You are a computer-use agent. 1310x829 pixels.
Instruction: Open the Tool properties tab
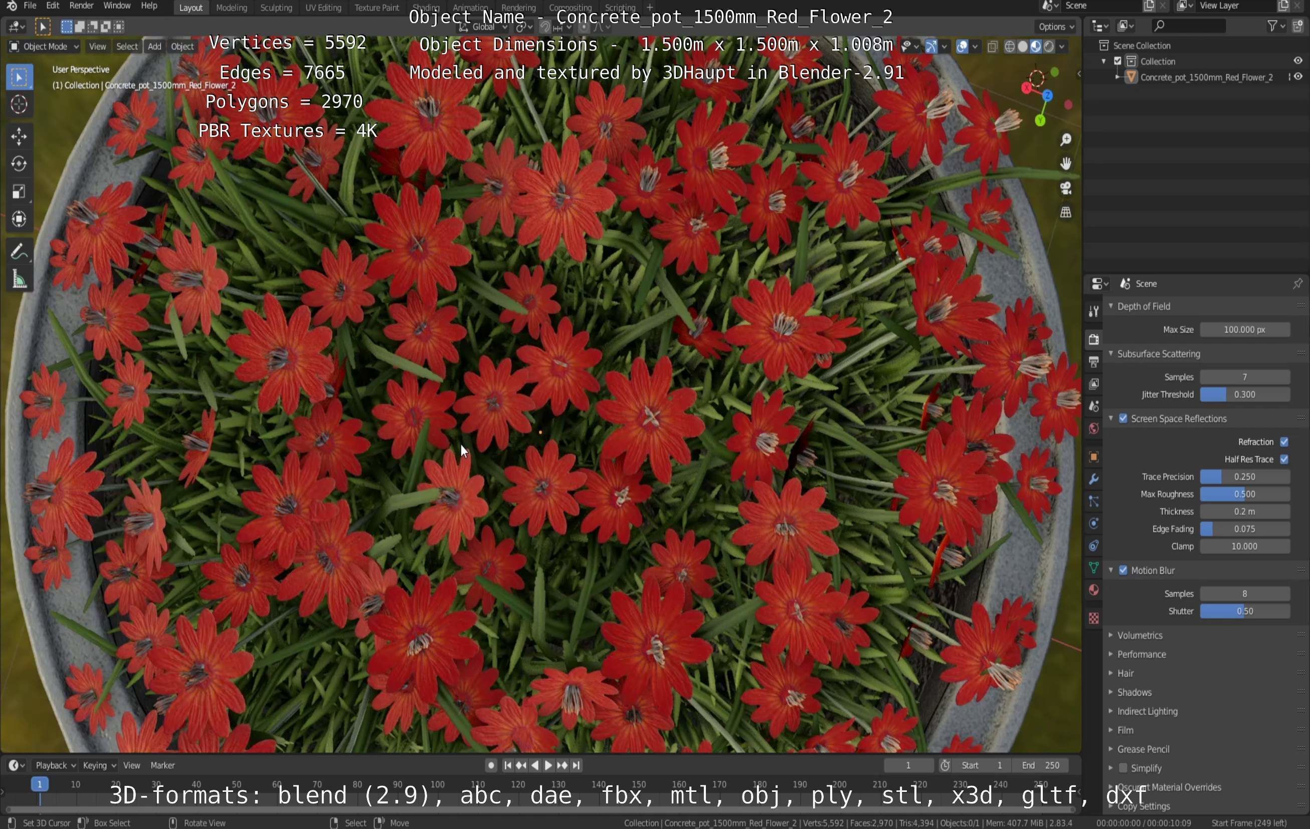pyautogui.click(x=1093, y=312)
